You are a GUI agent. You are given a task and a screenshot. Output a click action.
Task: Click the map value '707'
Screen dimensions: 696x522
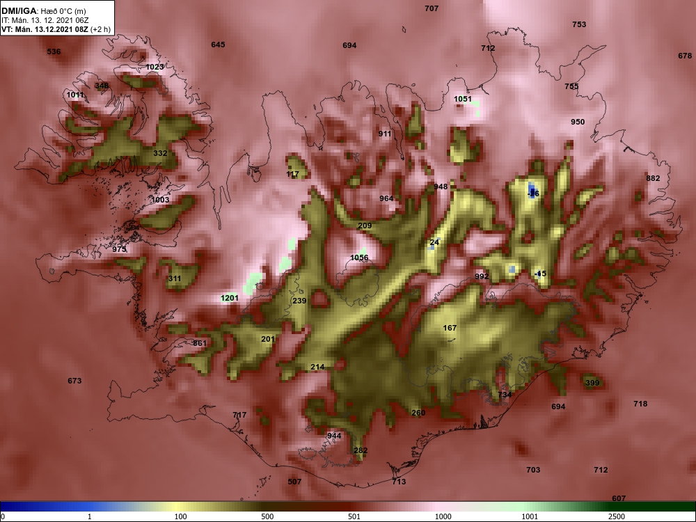coord(432,8)
